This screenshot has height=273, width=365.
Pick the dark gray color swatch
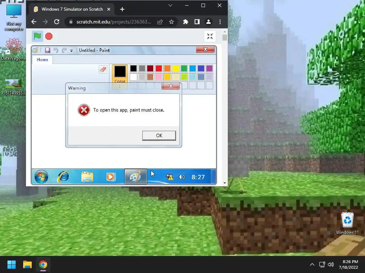[x=142, y=68]
